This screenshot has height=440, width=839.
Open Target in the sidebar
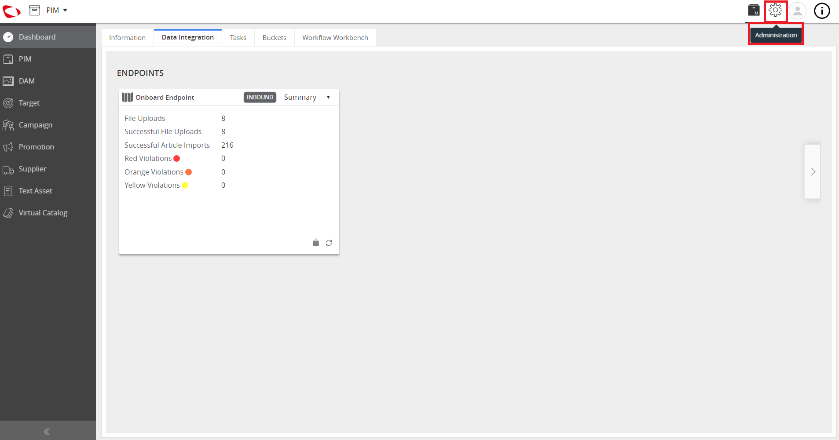(x=48, y=103)
